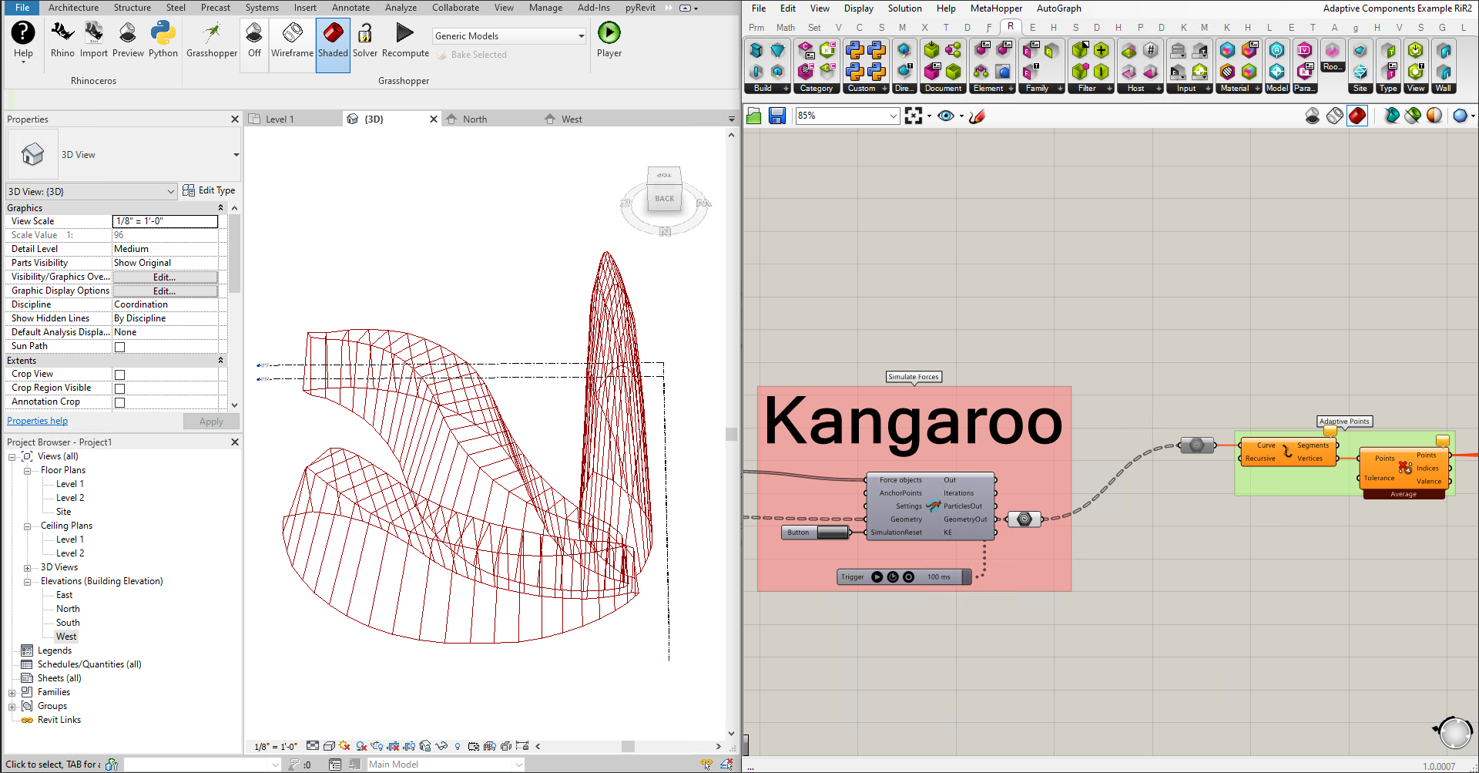Open the Main Model design options dropdown
Viewport: 1479px width, 773px height.
click(x=445, y=765)
